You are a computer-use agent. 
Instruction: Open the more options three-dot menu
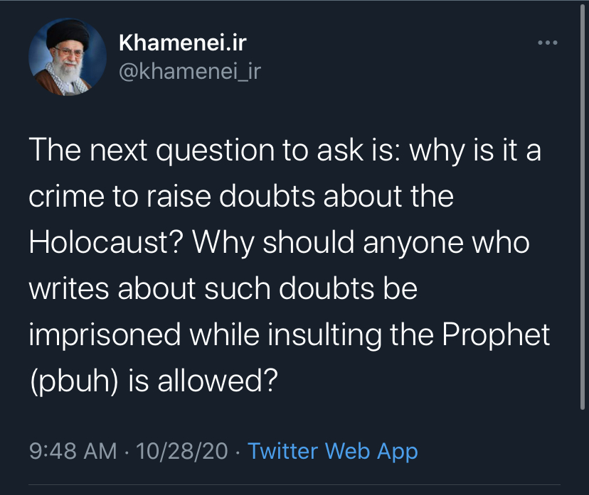(x=547, y=44)
